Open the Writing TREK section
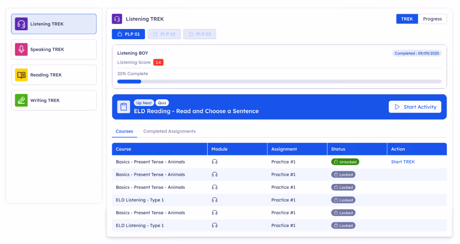Screen dimensions: 460x244 click(x=54, y=100)
